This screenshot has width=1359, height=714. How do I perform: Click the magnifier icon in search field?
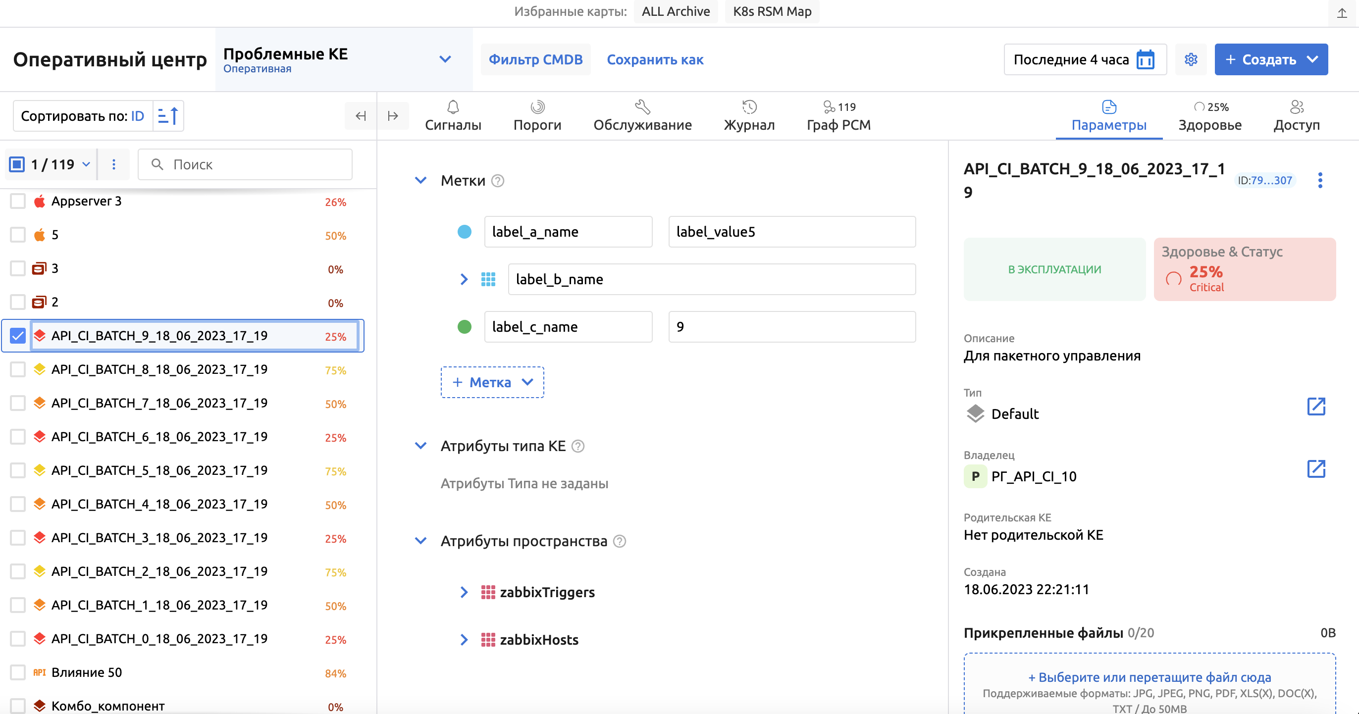(x=157, y=164)
